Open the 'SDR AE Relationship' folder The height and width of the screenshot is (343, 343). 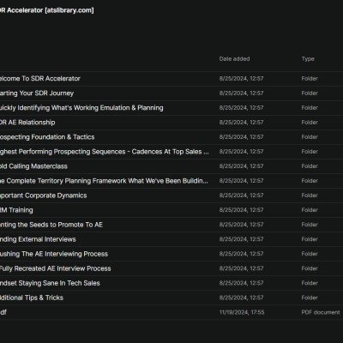[x=171, y=123]
